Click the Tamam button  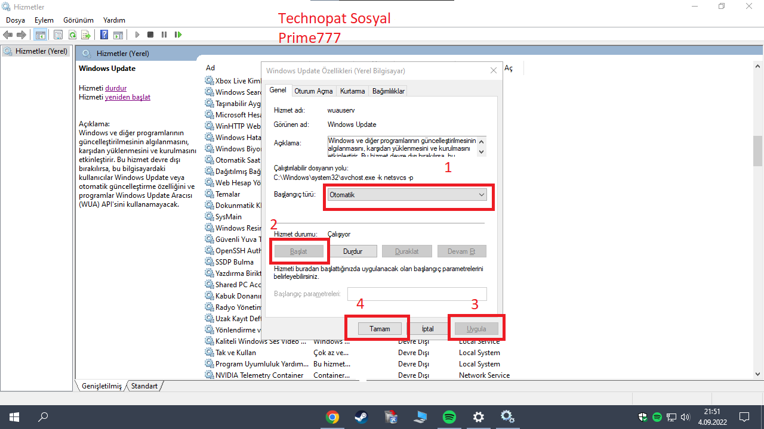pos(380,329)
